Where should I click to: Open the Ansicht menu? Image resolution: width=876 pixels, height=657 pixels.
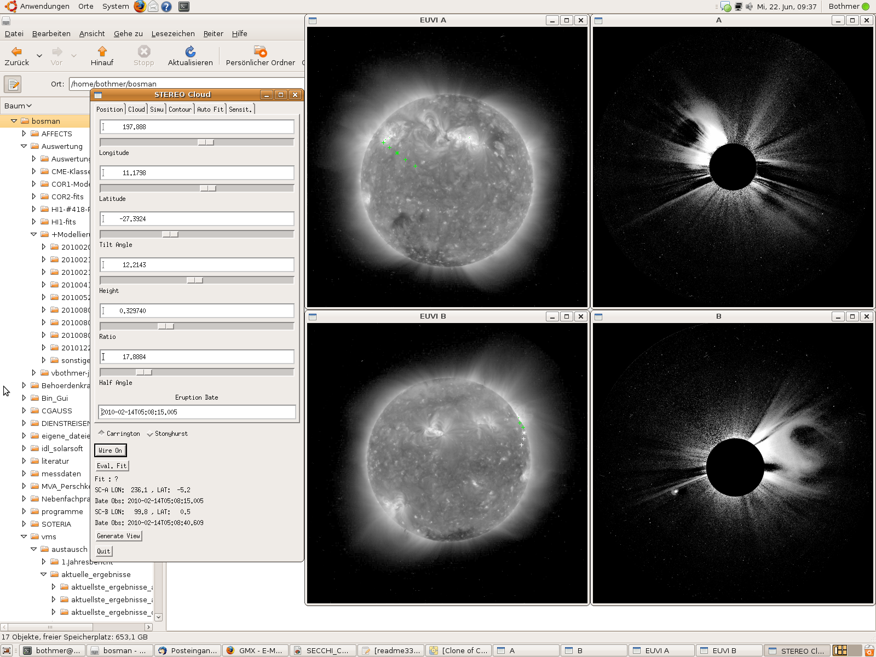tap(92, 33)
